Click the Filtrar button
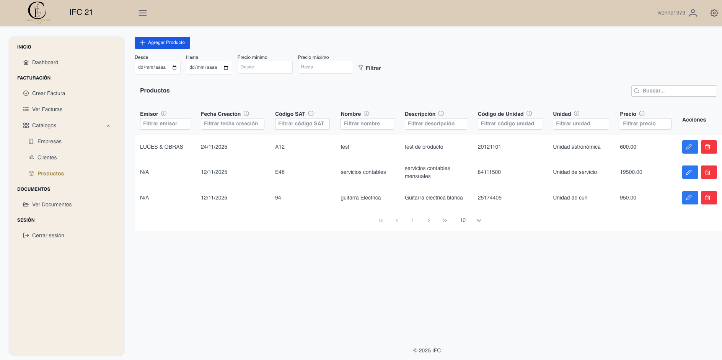722x360 pixels. (370, 68)
